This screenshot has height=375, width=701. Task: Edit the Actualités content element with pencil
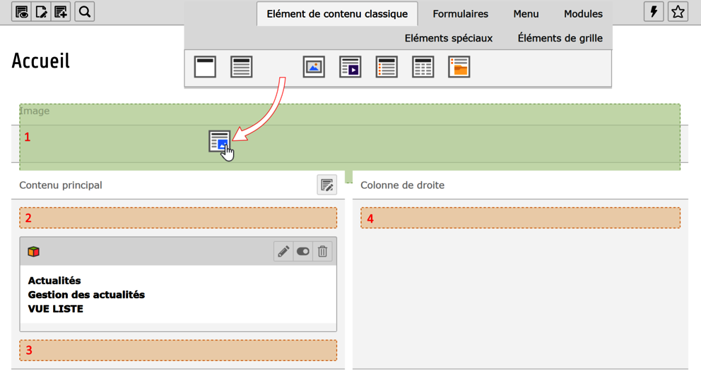[x=283, y=252]
